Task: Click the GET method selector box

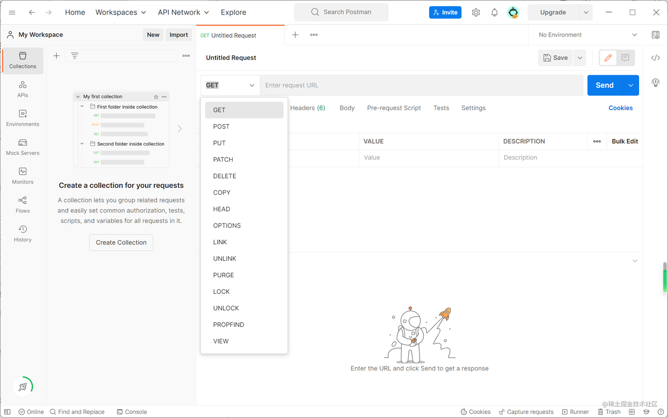Action: pos(230,86)
